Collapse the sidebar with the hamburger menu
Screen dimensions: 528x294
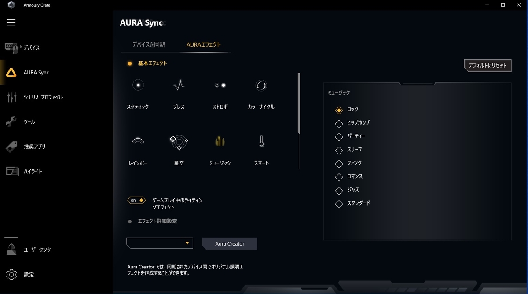coord(11,22)
